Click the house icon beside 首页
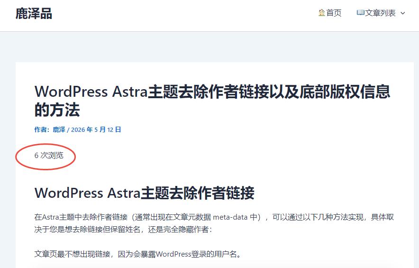 (x=322, y=13)
